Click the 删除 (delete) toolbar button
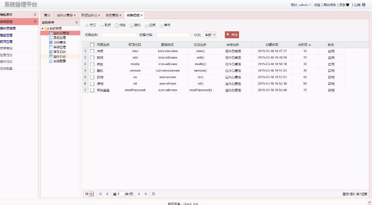Screen dimensions: 372x205 point(135,25)
